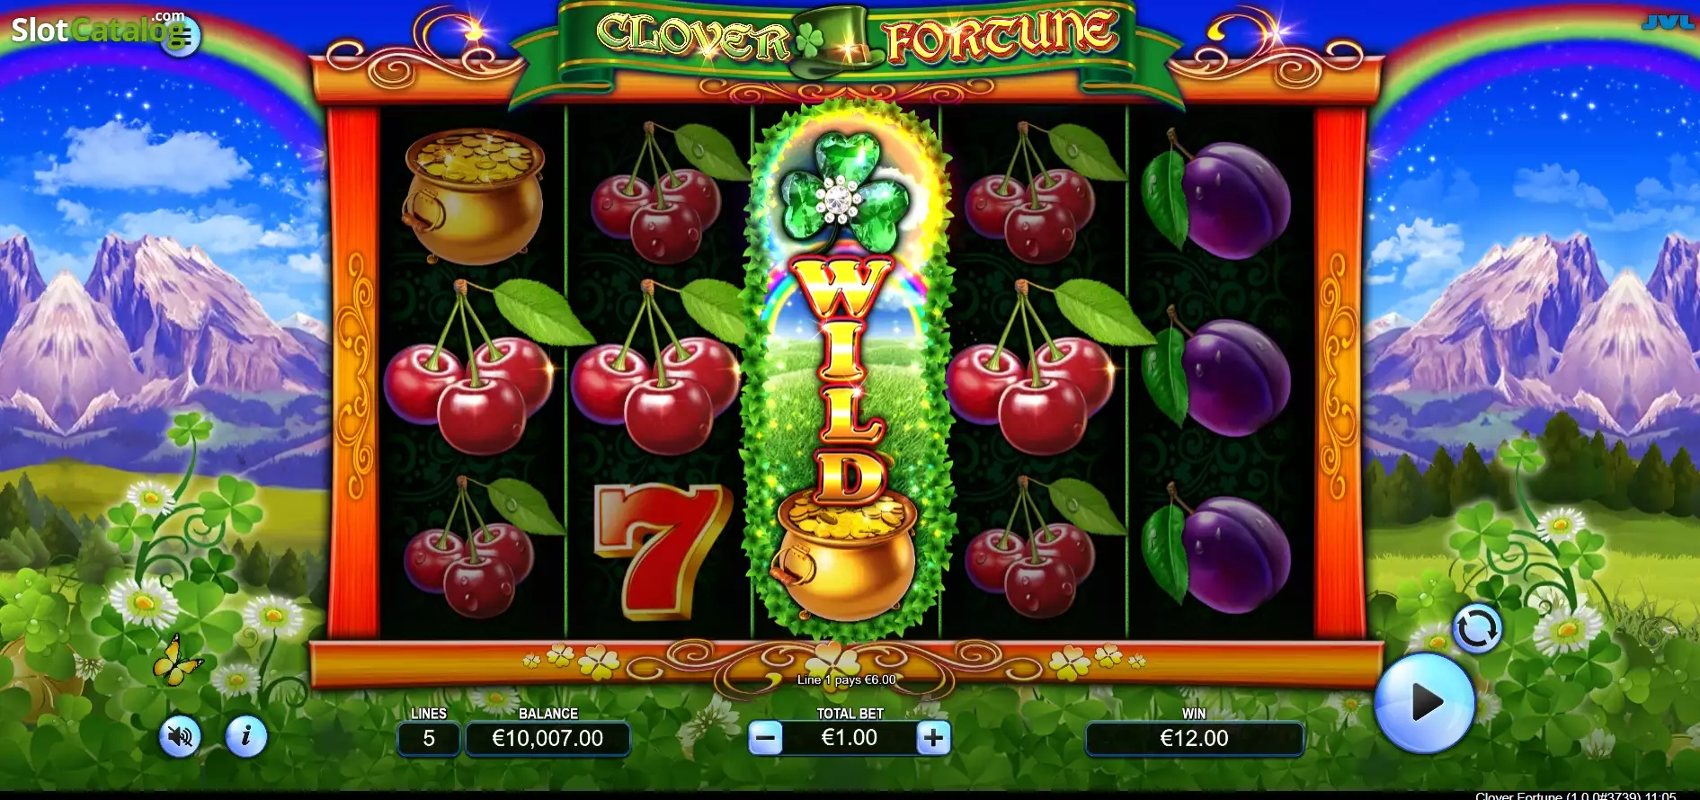This screenshot has height=800, width=1700.
Task: Click the top plum symbol on reel five
Action: [1216, 196]
